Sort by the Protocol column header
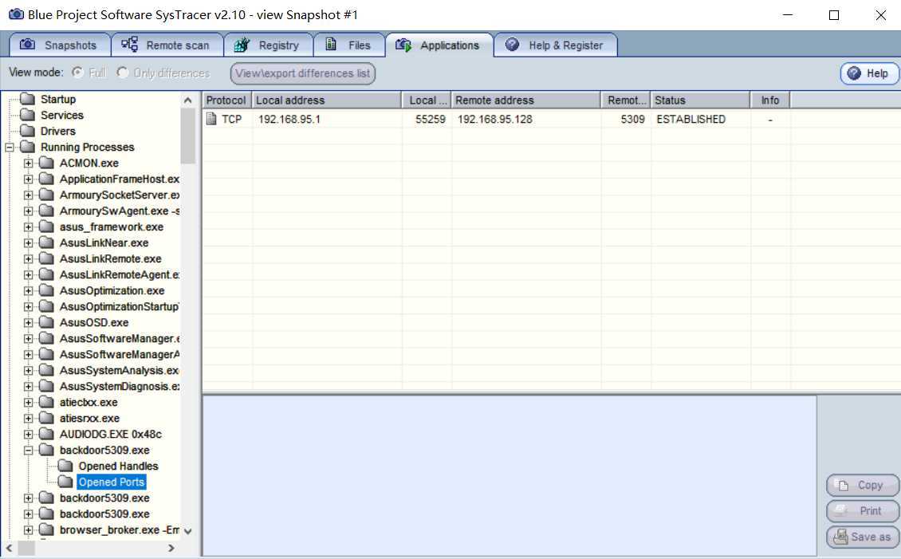Viewport: 901px width, 559px height. 226,100
